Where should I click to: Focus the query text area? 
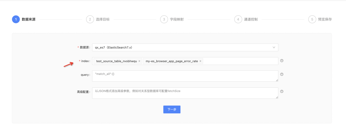(185, 76)
